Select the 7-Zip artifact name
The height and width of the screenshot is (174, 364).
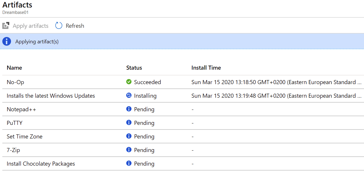pos(13,150)
